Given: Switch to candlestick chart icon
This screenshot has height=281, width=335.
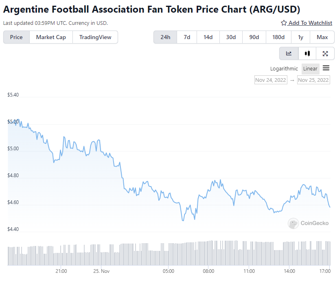Looking at the screenshot, I should point(307,53).
